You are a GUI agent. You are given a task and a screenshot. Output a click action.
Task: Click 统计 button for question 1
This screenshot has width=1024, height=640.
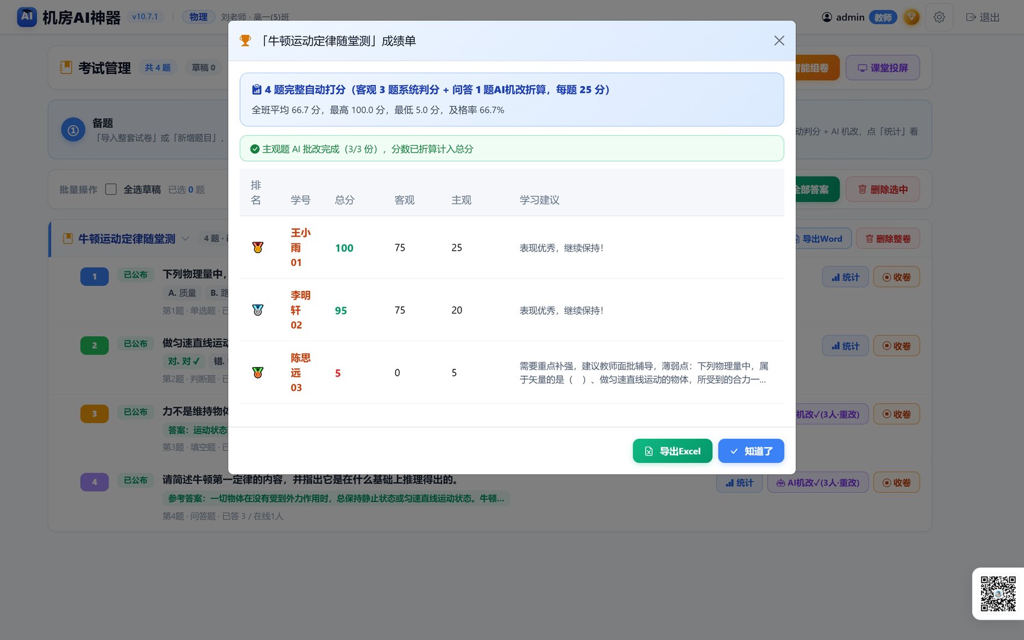click(x=845, y=277)
